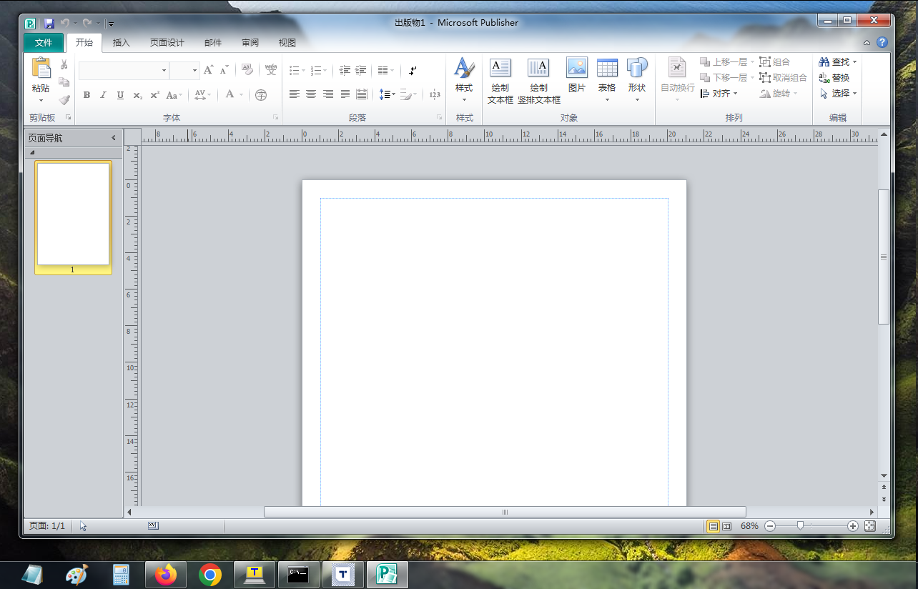Click the center align paragraph icon
Viewport: 918px width, 589px height.
pos(311,94)
